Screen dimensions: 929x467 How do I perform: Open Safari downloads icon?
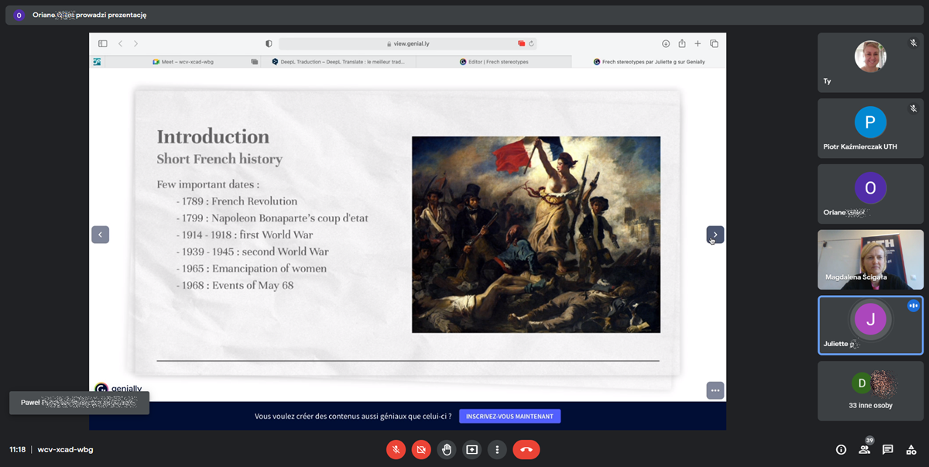click(x=666, y=44)
